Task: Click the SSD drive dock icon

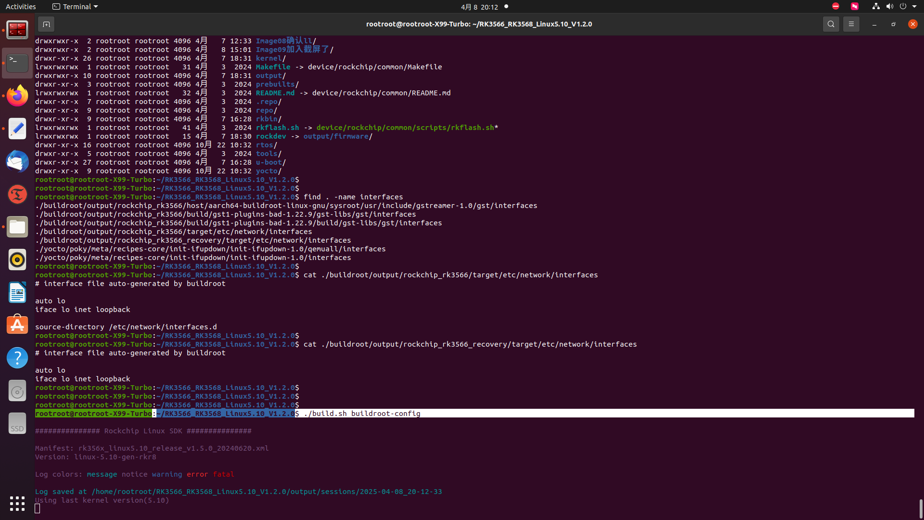Action: click(x=17, y=423)
